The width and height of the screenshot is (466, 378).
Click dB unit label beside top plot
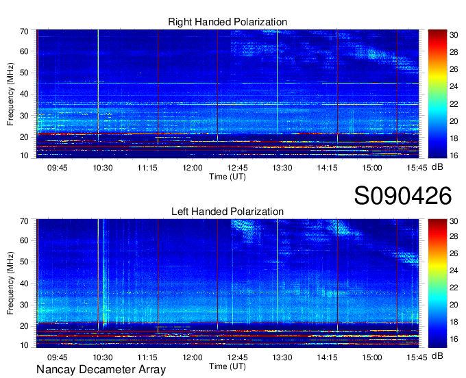pos(437,167)
